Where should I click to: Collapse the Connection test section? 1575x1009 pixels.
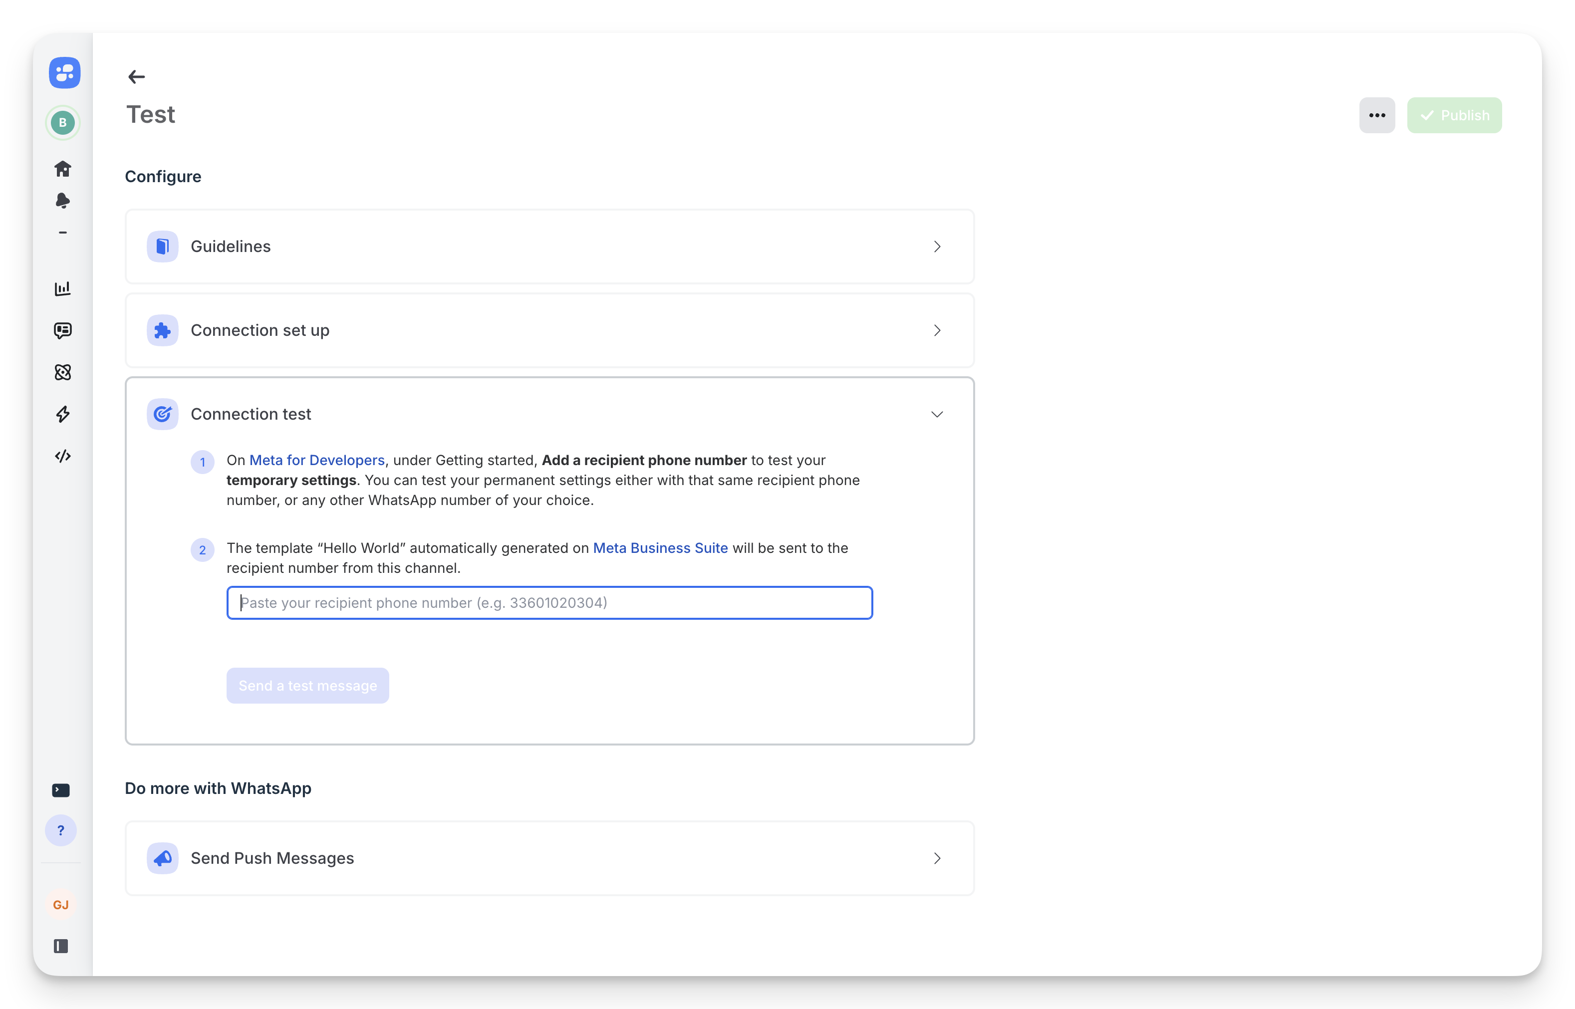point(937,414)
